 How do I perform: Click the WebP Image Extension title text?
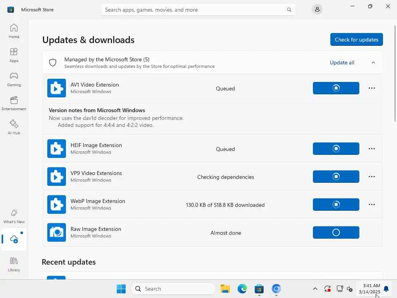(x=98, y=201)
